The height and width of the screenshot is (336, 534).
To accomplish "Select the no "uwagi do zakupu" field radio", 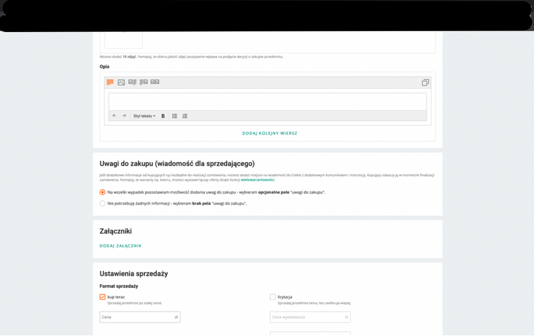I will click(x=103, y=203).
